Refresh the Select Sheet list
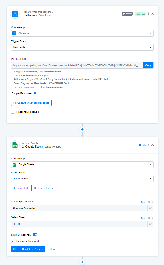 (150, 224)
